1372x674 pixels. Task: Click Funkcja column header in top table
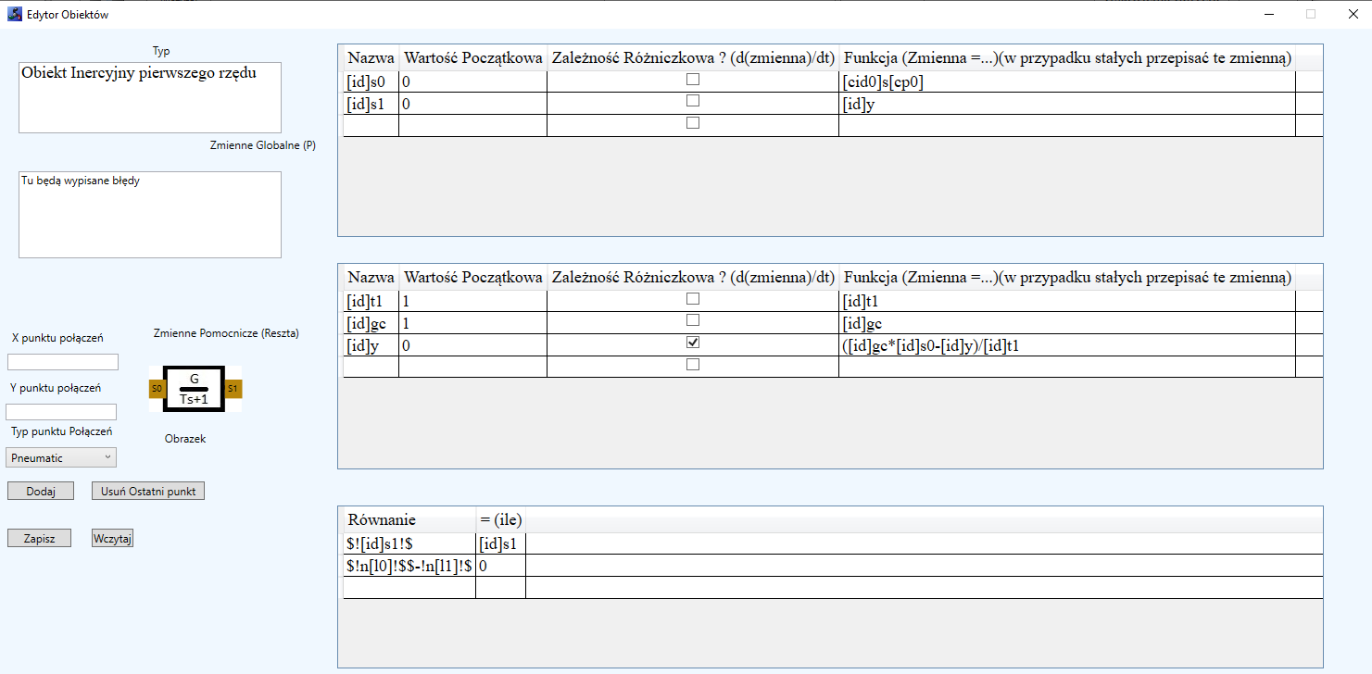click(1067, 58)
